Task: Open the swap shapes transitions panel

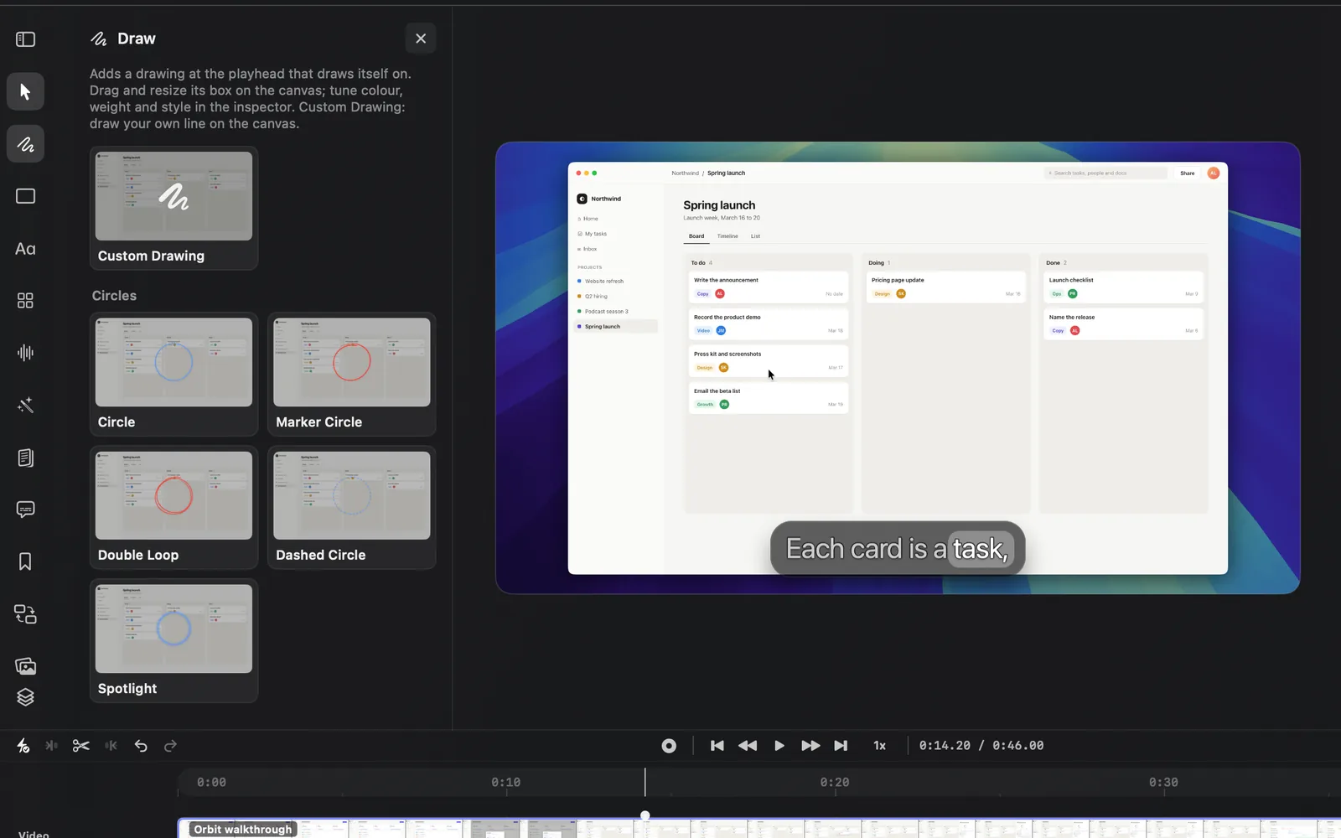Action: pos(25,614)
